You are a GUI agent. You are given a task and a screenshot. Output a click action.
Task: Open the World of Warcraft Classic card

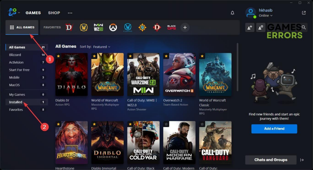215,74
